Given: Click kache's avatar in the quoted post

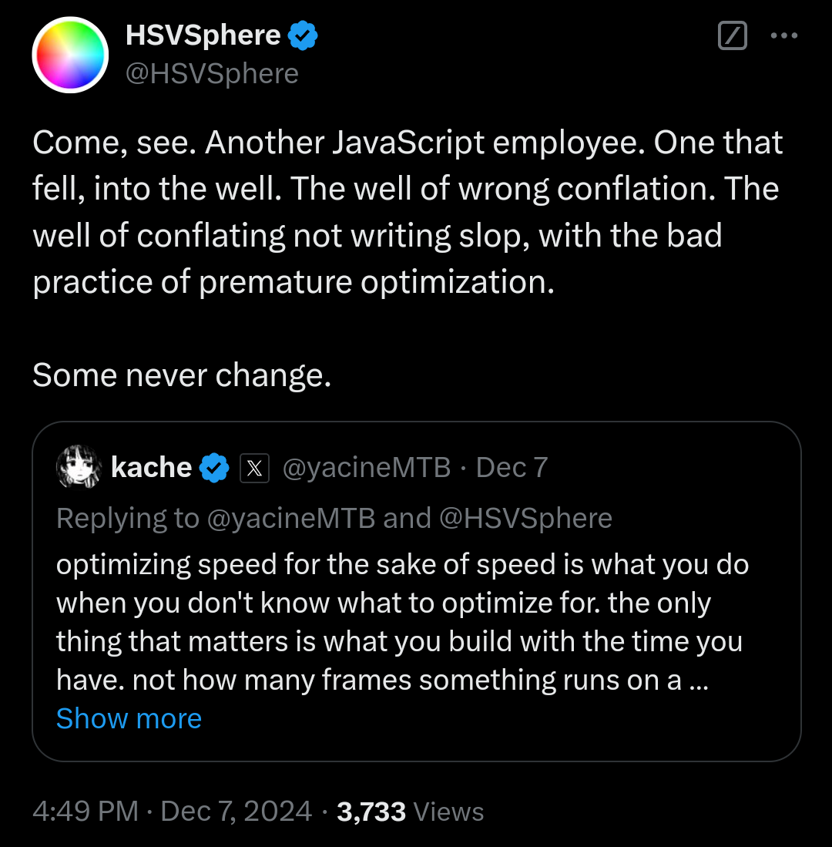Looking at the screenshot, I should (x=79, y=467).
